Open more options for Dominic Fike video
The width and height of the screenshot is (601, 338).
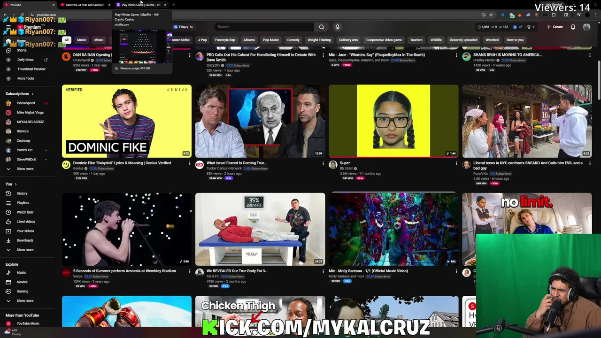coord(189,163)
